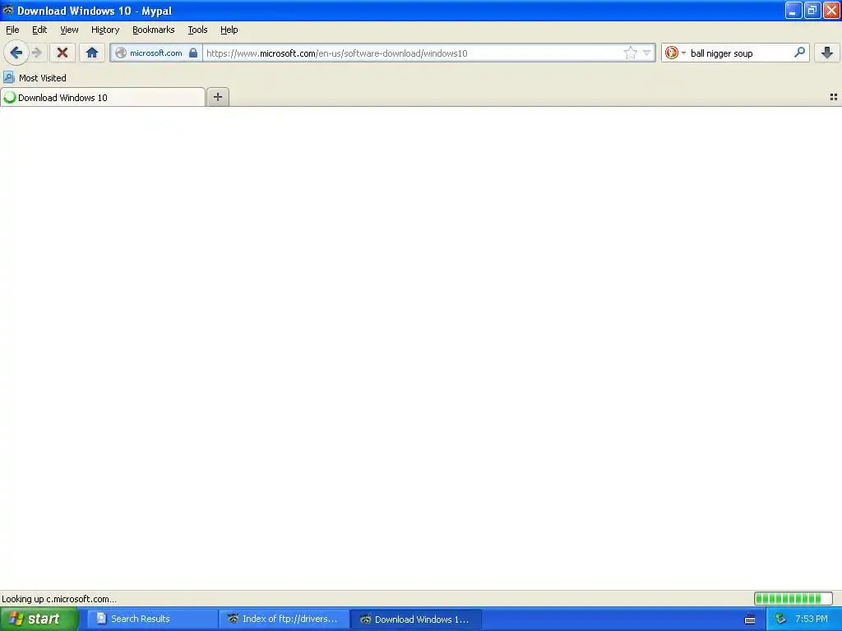Open the URL history dropdown arrow
This screenshot has height=631, width=842.
[646, 53]
